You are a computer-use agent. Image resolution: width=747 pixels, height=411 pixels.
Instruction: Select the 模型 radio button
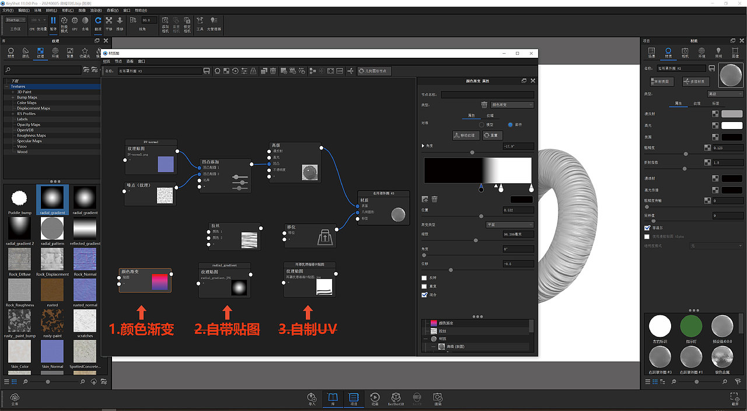[x=482, y=124]
